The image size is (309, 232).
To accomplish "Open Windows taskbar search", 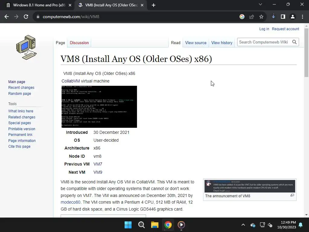I will coord(141,225).
